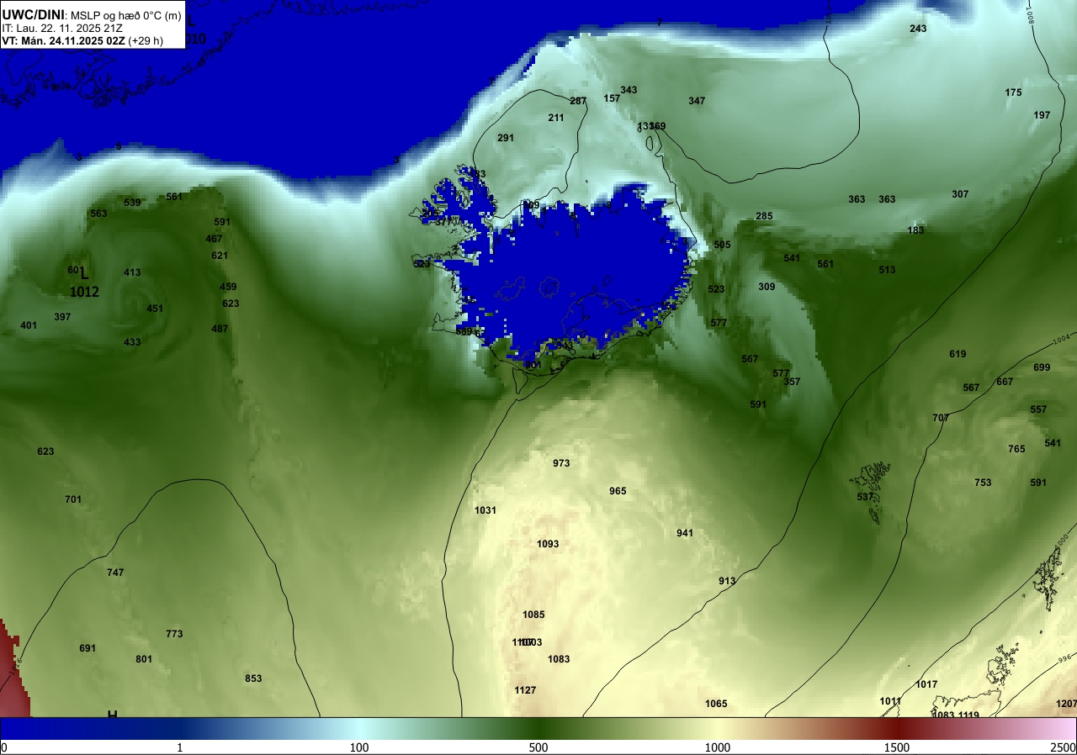Click the 1500 tick on the color scale

(x=897, y=747)
